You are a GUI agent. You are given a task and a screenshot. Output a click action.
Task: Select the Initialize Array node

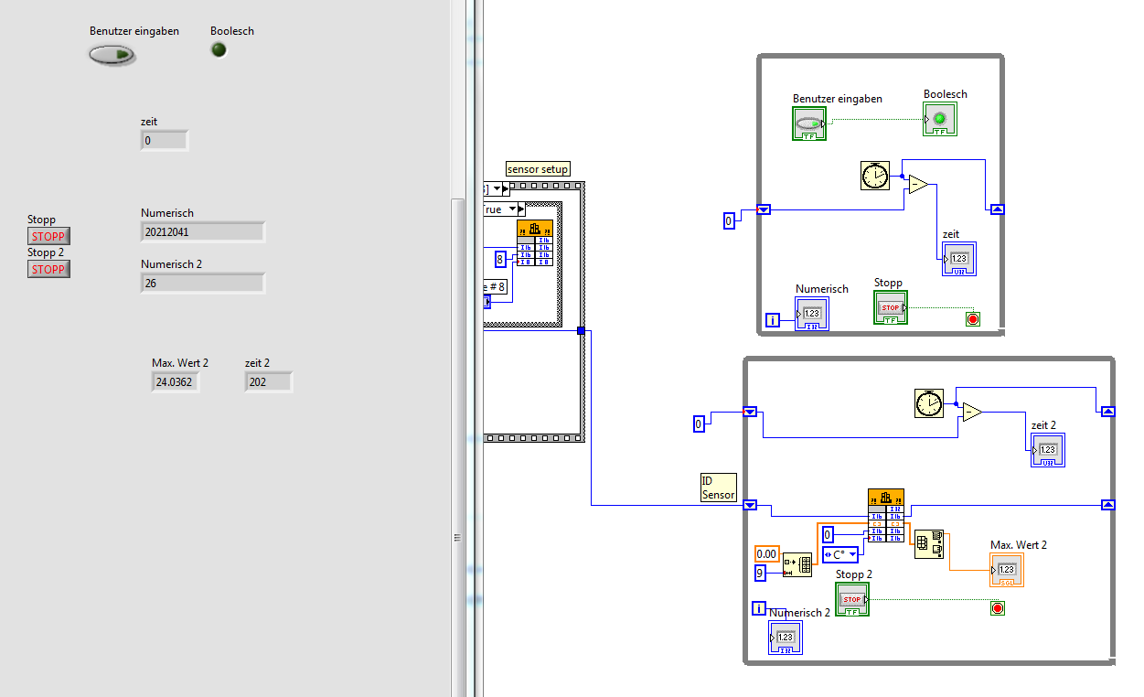tap(797, 565)
